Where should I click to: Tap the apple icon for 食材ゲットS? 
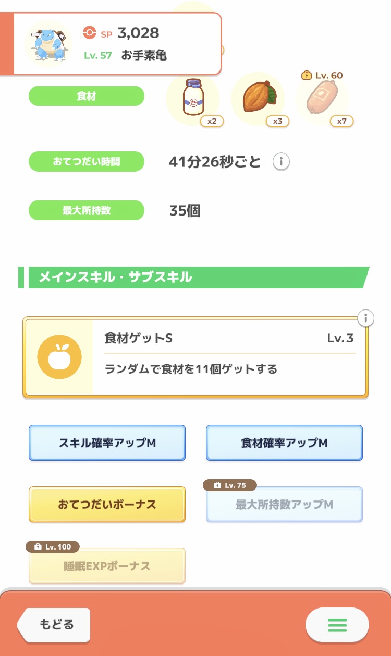point(59,357)
